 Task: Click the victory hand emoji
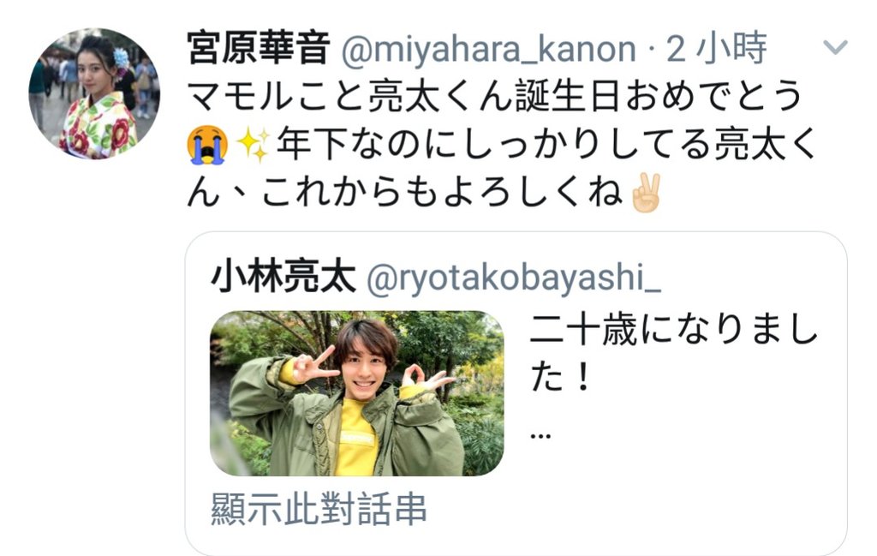pos(647,193)
